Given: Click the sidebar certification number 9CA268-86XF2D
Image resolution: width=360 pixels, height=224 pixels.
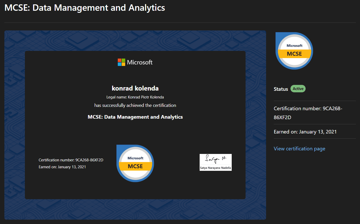Looking at the screenshot, I should click(308, 113).
